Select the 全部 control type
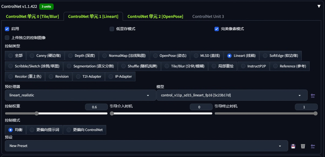The height and width of the screenshot is (157, 325). pos(15,55)
